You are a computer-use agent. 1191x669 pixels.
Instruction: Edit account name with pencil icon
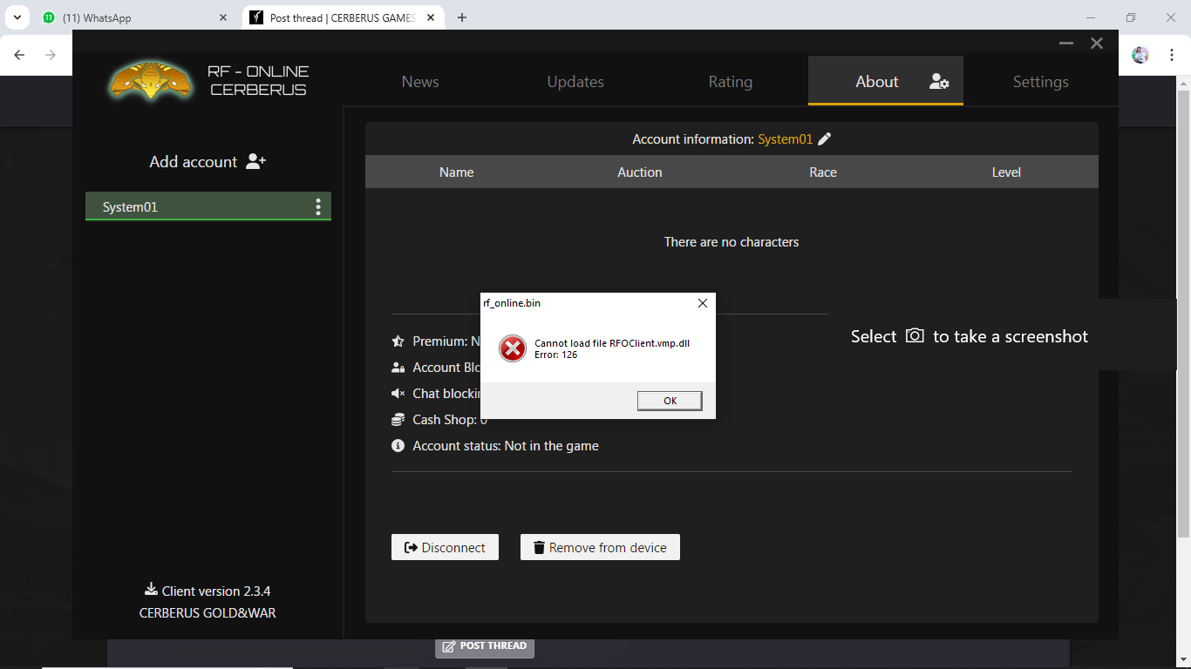(825, 139)
